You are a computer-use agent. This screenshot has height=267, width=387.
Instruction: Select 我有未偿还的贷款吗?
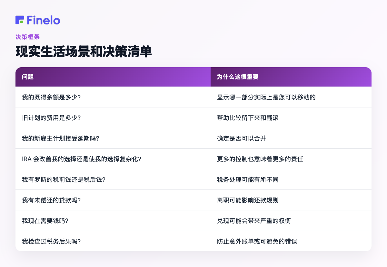[113, 200]
